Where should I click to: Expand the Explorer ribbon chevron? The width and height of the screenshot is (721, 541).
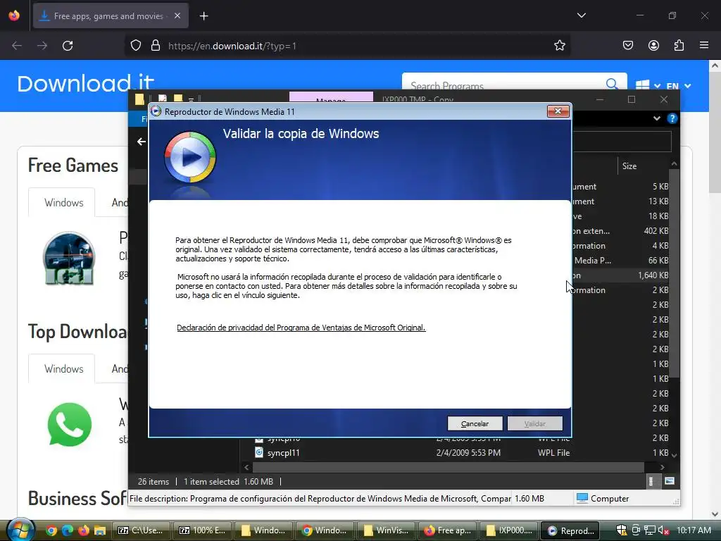click(x=657, y=118)
